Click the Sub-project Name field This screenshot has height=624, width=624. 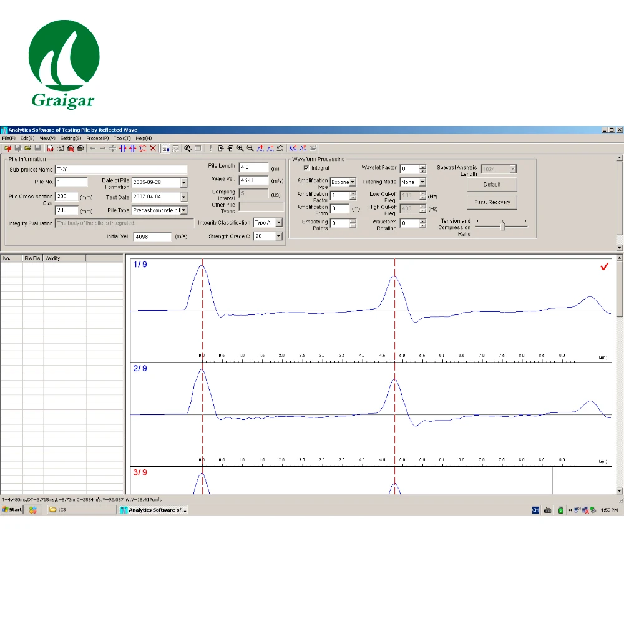click(x=121, y=170)
